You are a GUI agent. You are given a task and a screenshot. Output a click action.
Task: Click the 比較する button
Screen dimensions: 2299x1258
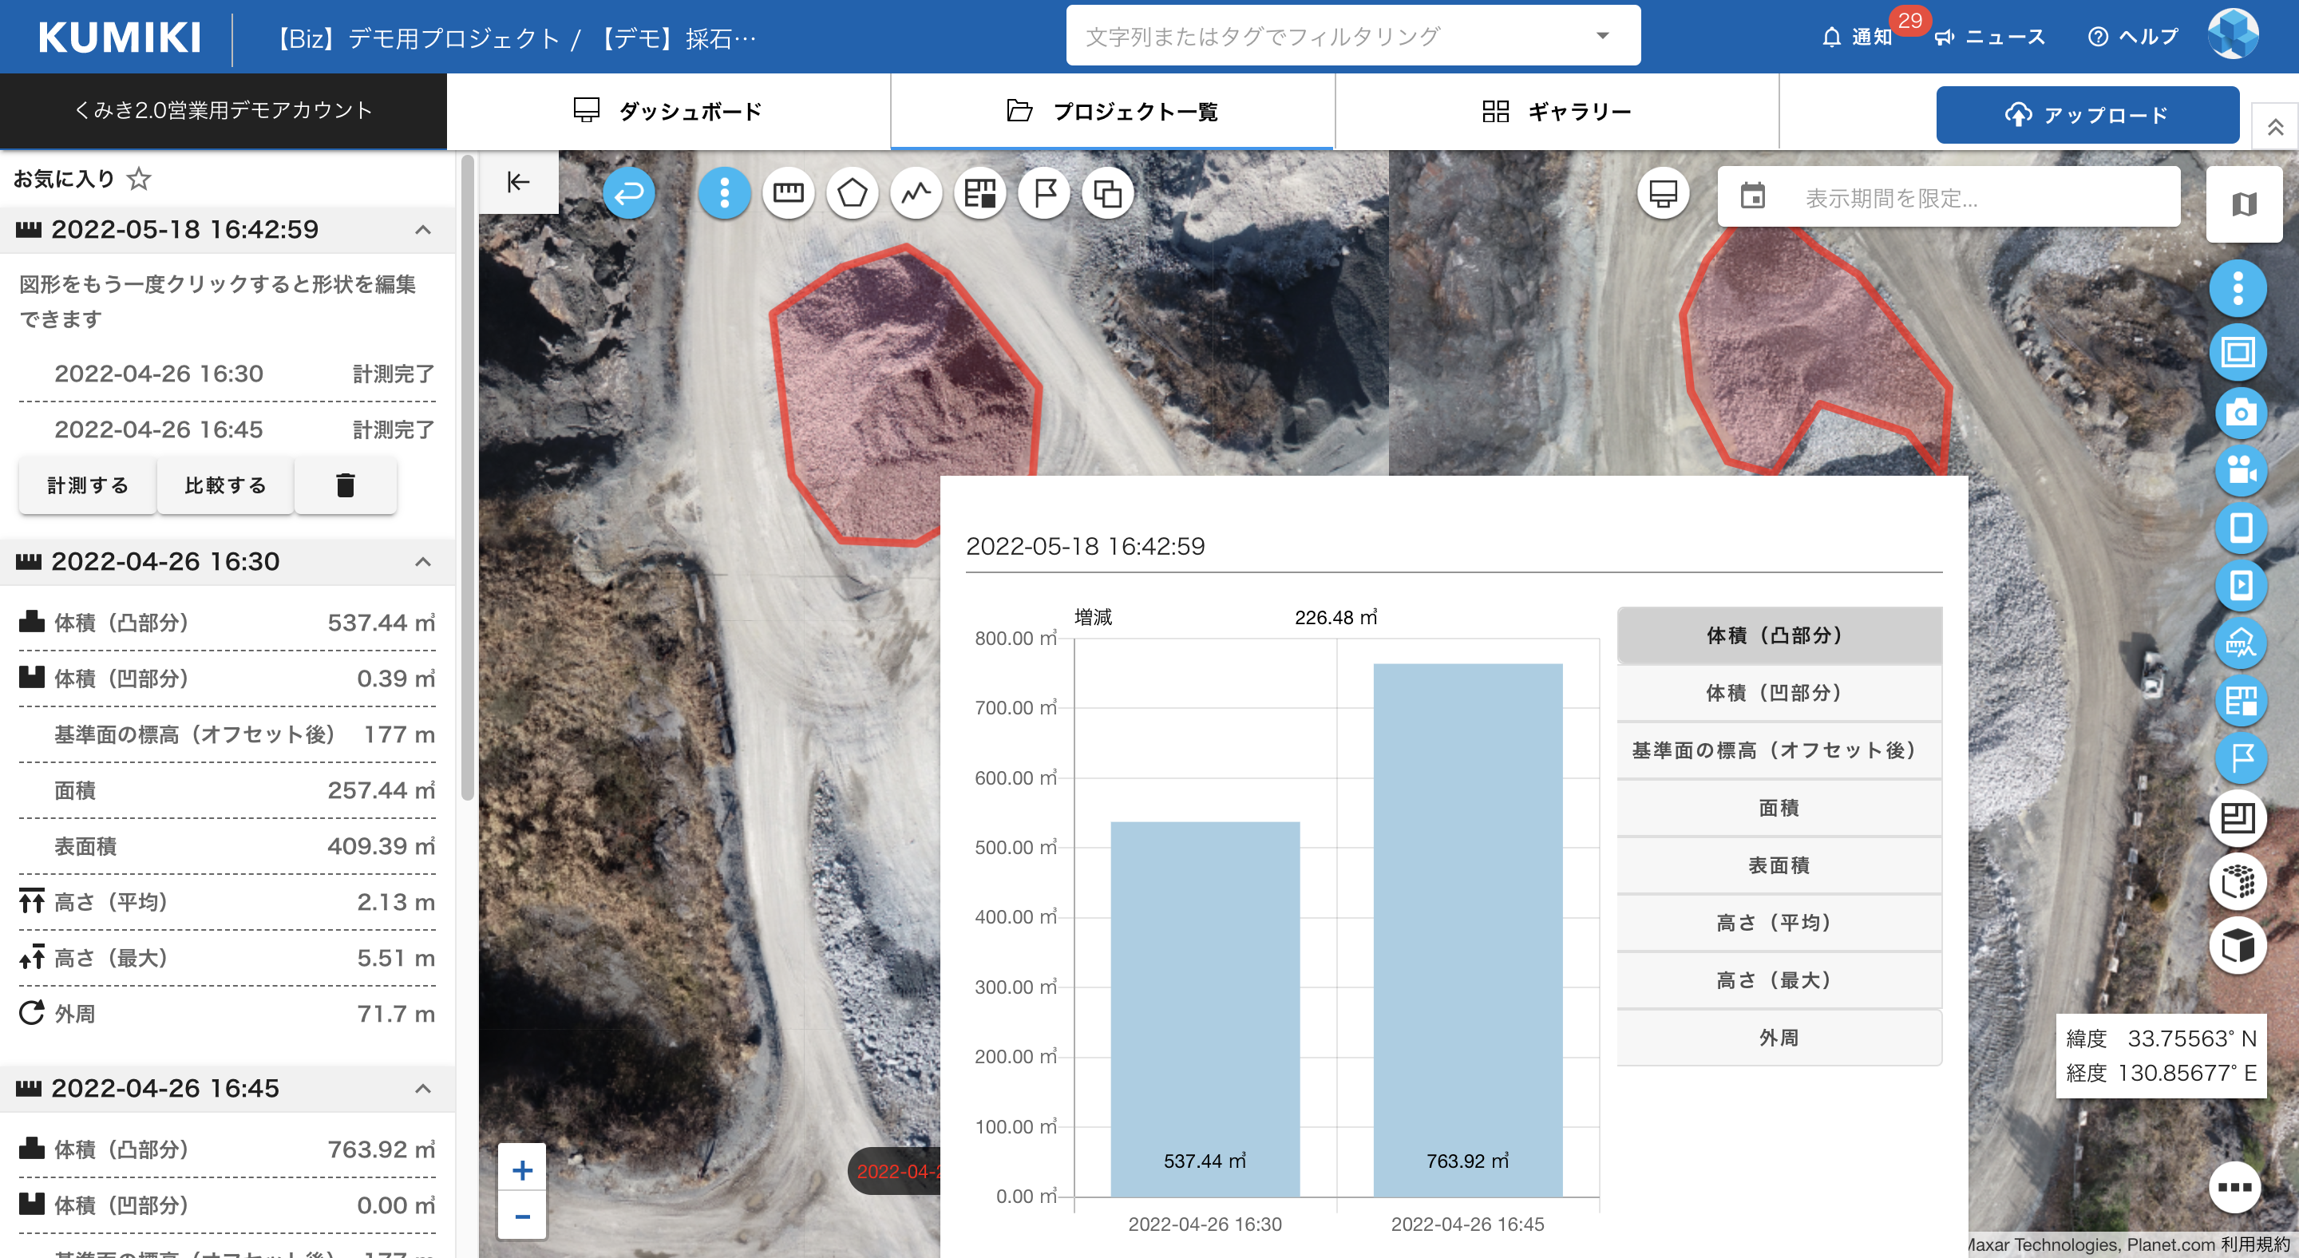point(225,485)
